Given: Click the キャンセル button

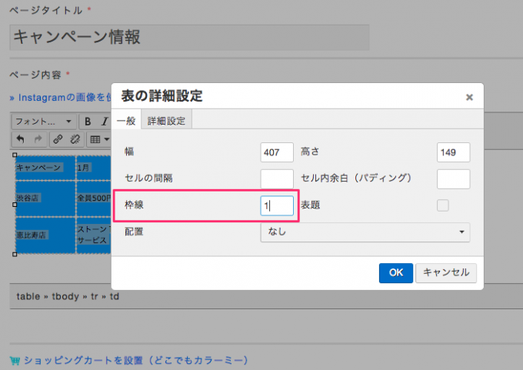Looking at the screenshot, I should [x=446, y=273].
